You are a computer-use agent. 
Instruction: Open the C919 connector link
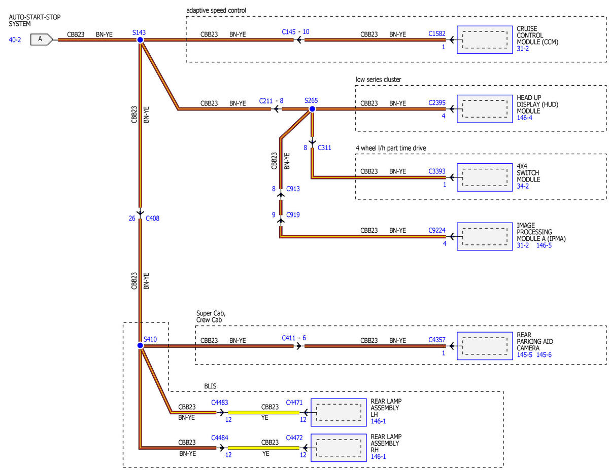tap(293, 214)
